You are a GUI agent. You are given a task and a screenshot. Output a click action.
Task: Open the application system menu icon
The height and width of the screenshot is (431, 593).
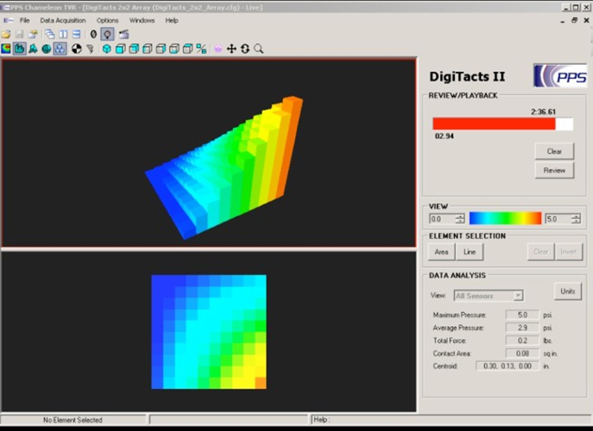point(8,20)
